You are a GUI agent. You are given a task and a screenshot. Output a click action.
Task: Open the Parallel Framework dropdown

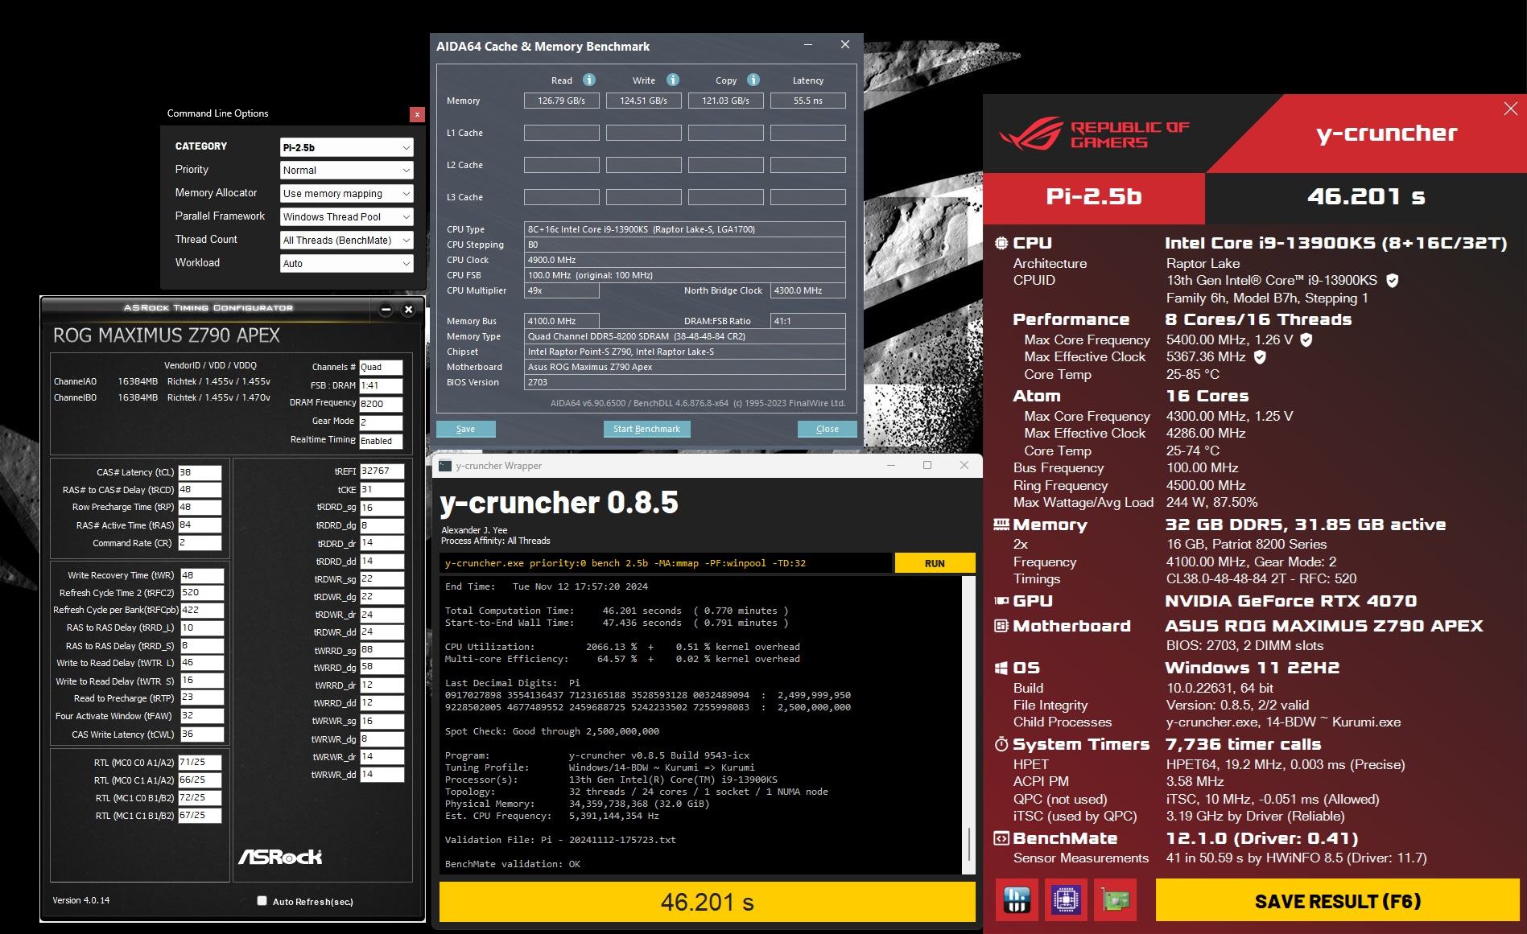(347, 217)
